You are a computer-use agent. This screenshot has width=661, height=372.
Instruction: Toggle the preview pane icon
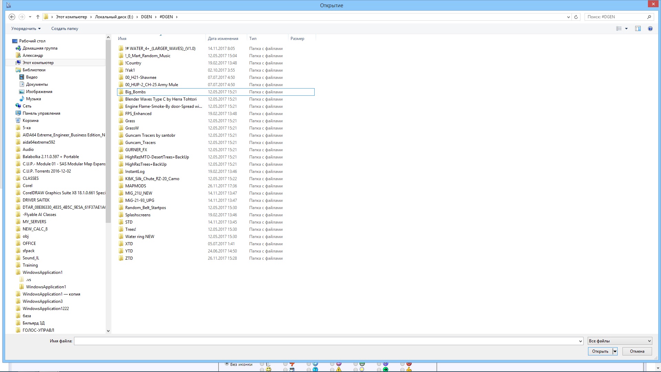click(638, 29)
